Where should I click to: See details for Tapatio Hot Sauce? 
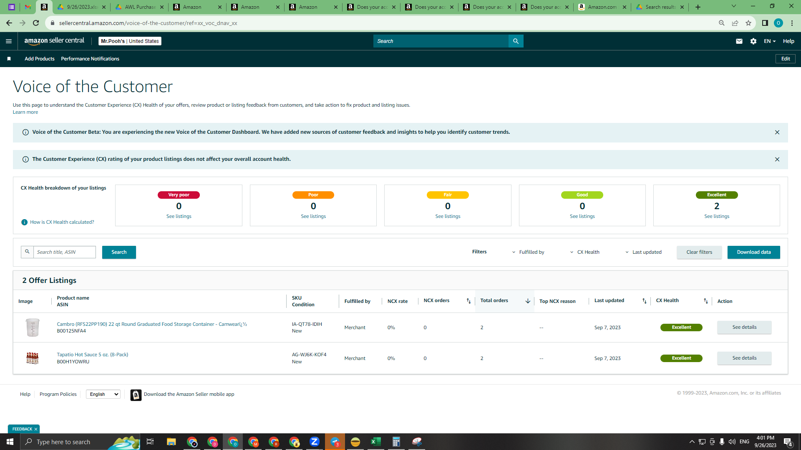tap(744, 358)
